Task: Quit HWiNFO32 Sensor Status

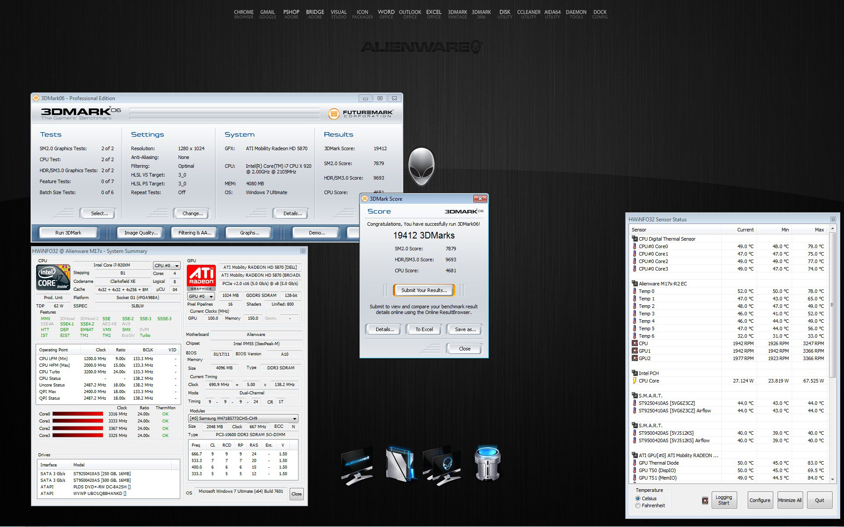Action: (819, 500)
